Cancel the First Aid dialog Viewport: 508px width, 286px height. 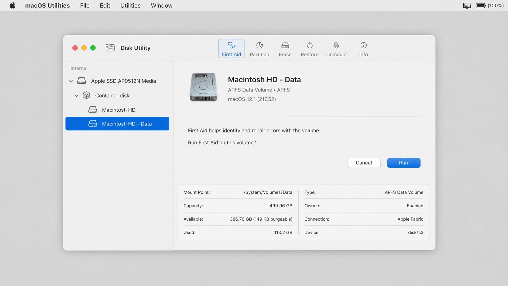click(364, 163)
